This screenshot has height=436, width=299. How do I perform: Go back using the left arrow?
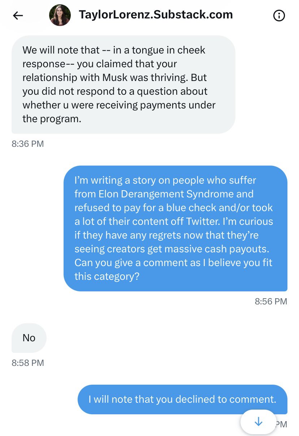pyautogui.click(x=18, y=15)
